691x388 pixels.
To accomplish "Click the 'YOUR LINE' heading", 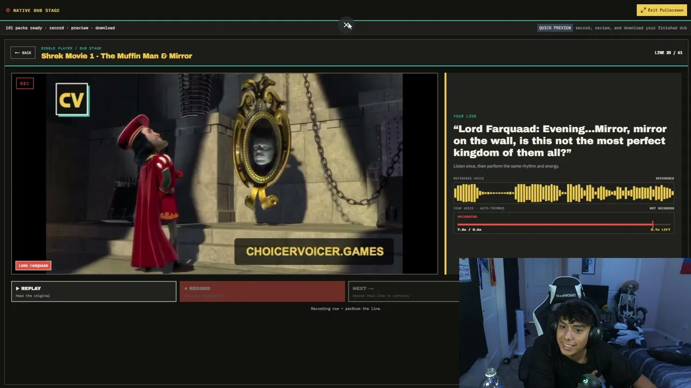I will [465, 116].
